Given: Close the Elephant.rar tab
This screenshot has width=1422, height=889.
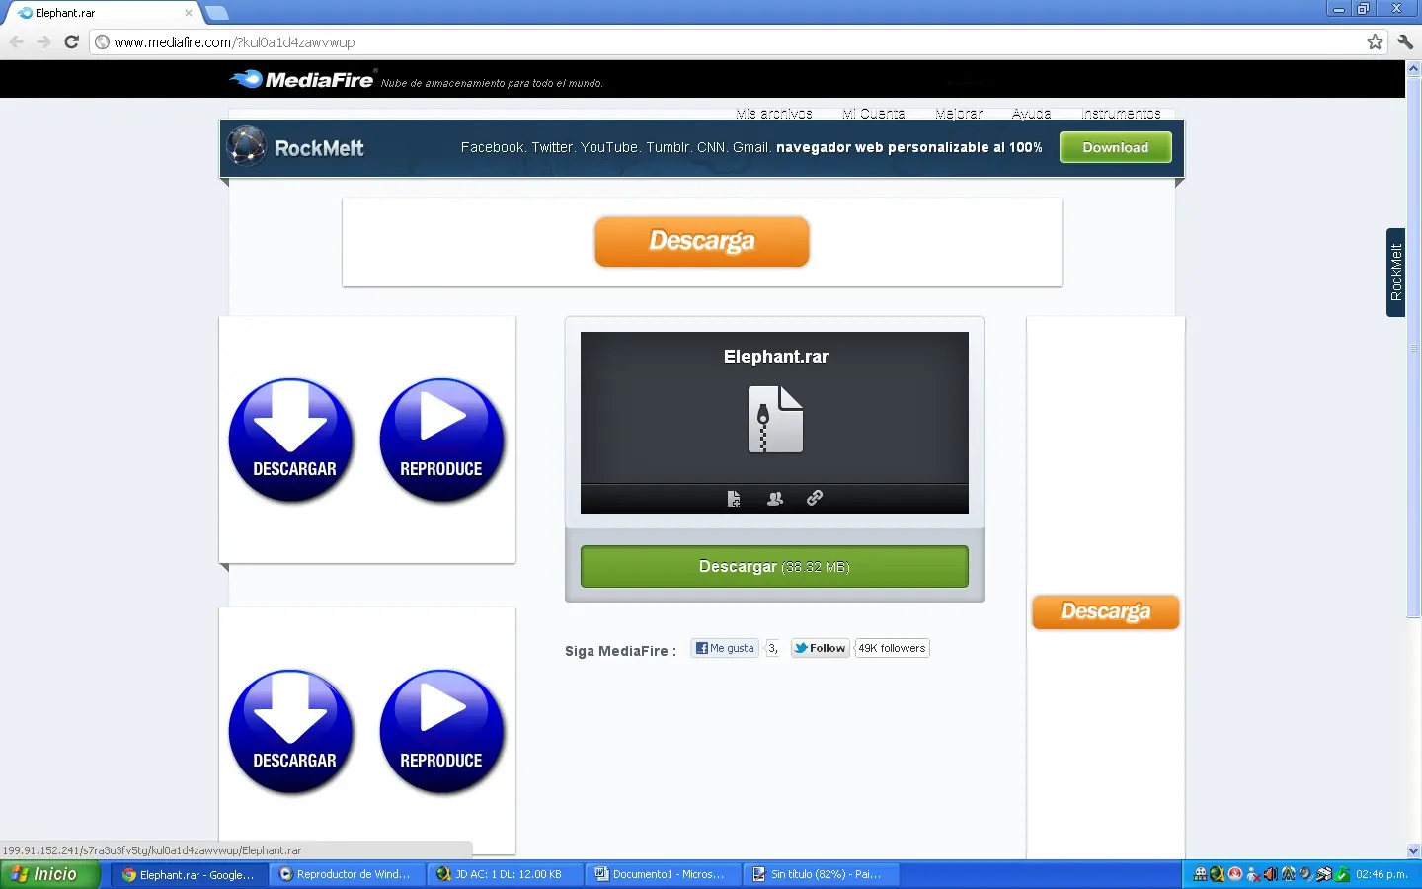Looking at the screenshot, I should click(x=189, y=13).
